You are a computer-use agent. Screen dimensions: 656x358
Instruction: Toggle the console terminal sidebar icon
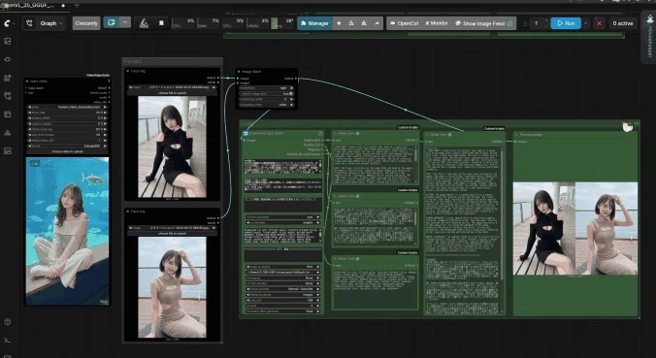coord(8,340)
